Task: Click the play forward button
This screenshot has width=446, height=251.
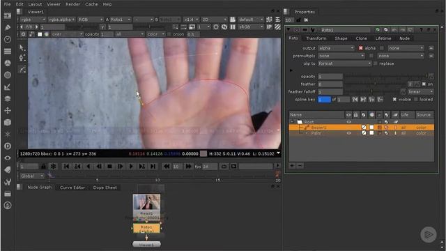Action: coord(131,166)
